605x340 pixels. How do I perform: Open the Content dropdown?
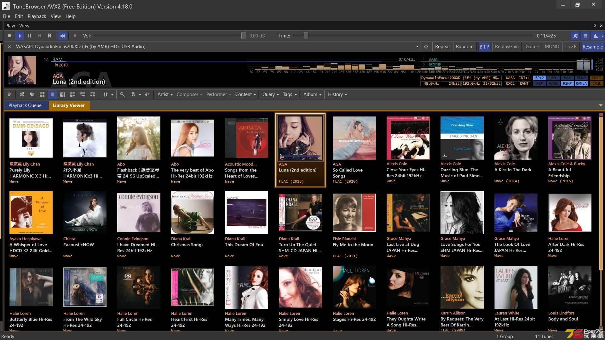tap(245, 94)
